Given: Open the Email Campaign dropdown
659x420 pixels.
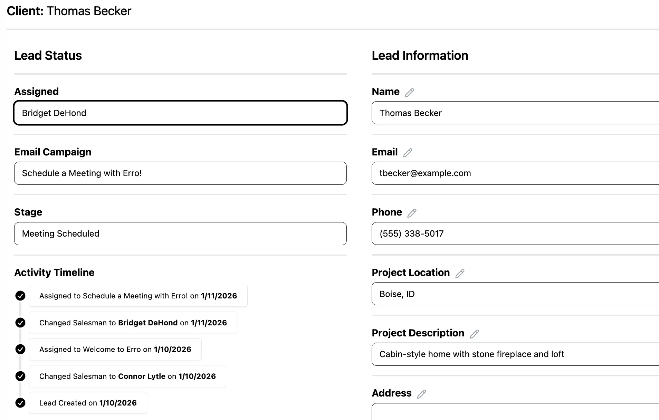Looking at the screenshot, I should point(180,173).
